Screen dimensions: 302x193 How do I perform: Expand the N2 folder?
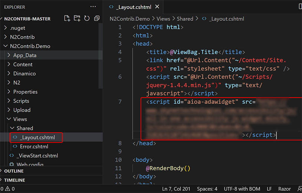[9, 82]
